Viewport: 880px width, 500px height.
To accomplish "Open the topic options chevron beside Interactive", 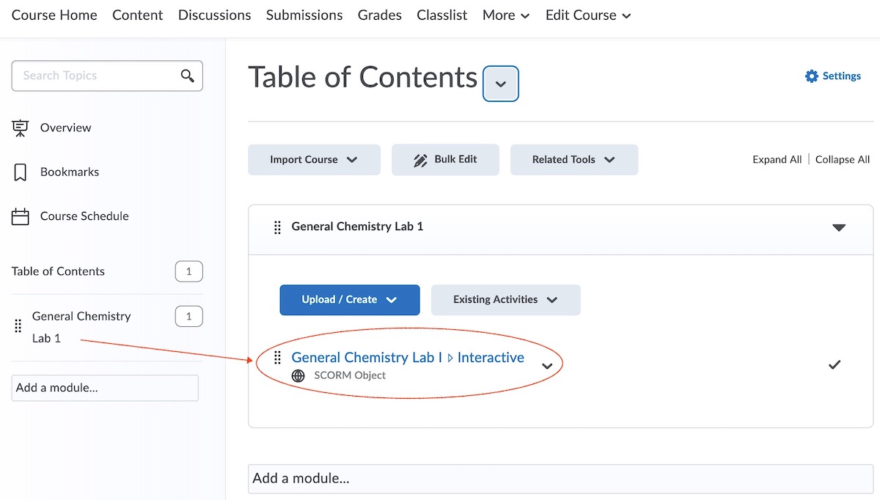I will pos(546,366).
